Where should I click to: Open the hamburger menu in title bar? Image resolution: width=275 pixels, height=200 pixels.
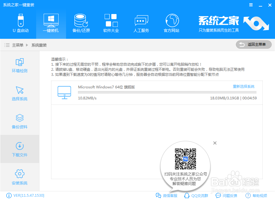[251, 5]
